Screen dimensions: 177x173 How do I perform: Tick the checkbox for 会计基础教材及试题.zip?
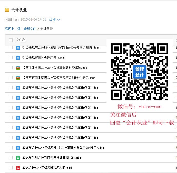point(11,68)
